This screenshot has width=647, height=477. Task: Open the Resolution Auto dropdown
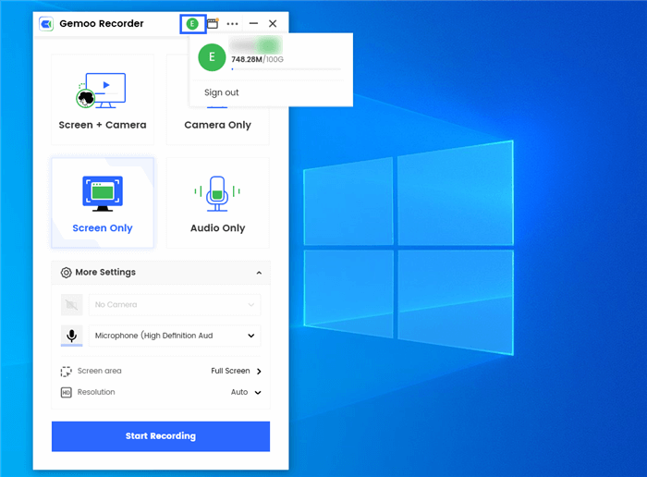coord(246,392)
